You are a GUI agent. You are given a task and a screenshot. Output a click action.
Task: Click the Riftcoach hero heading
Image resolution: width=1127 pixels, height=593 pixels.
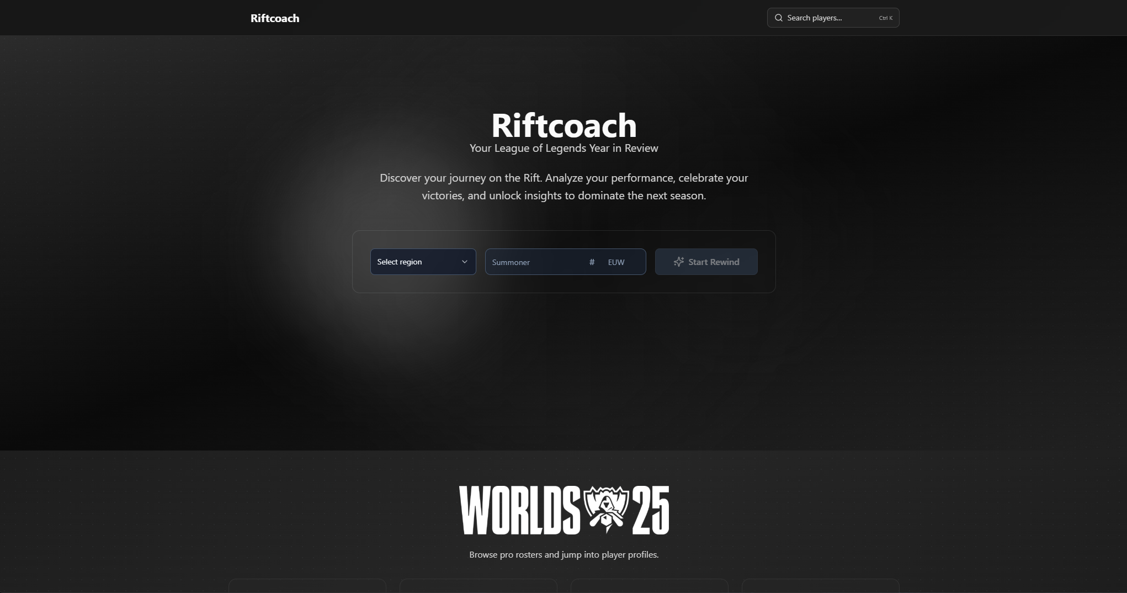[563, 125]
